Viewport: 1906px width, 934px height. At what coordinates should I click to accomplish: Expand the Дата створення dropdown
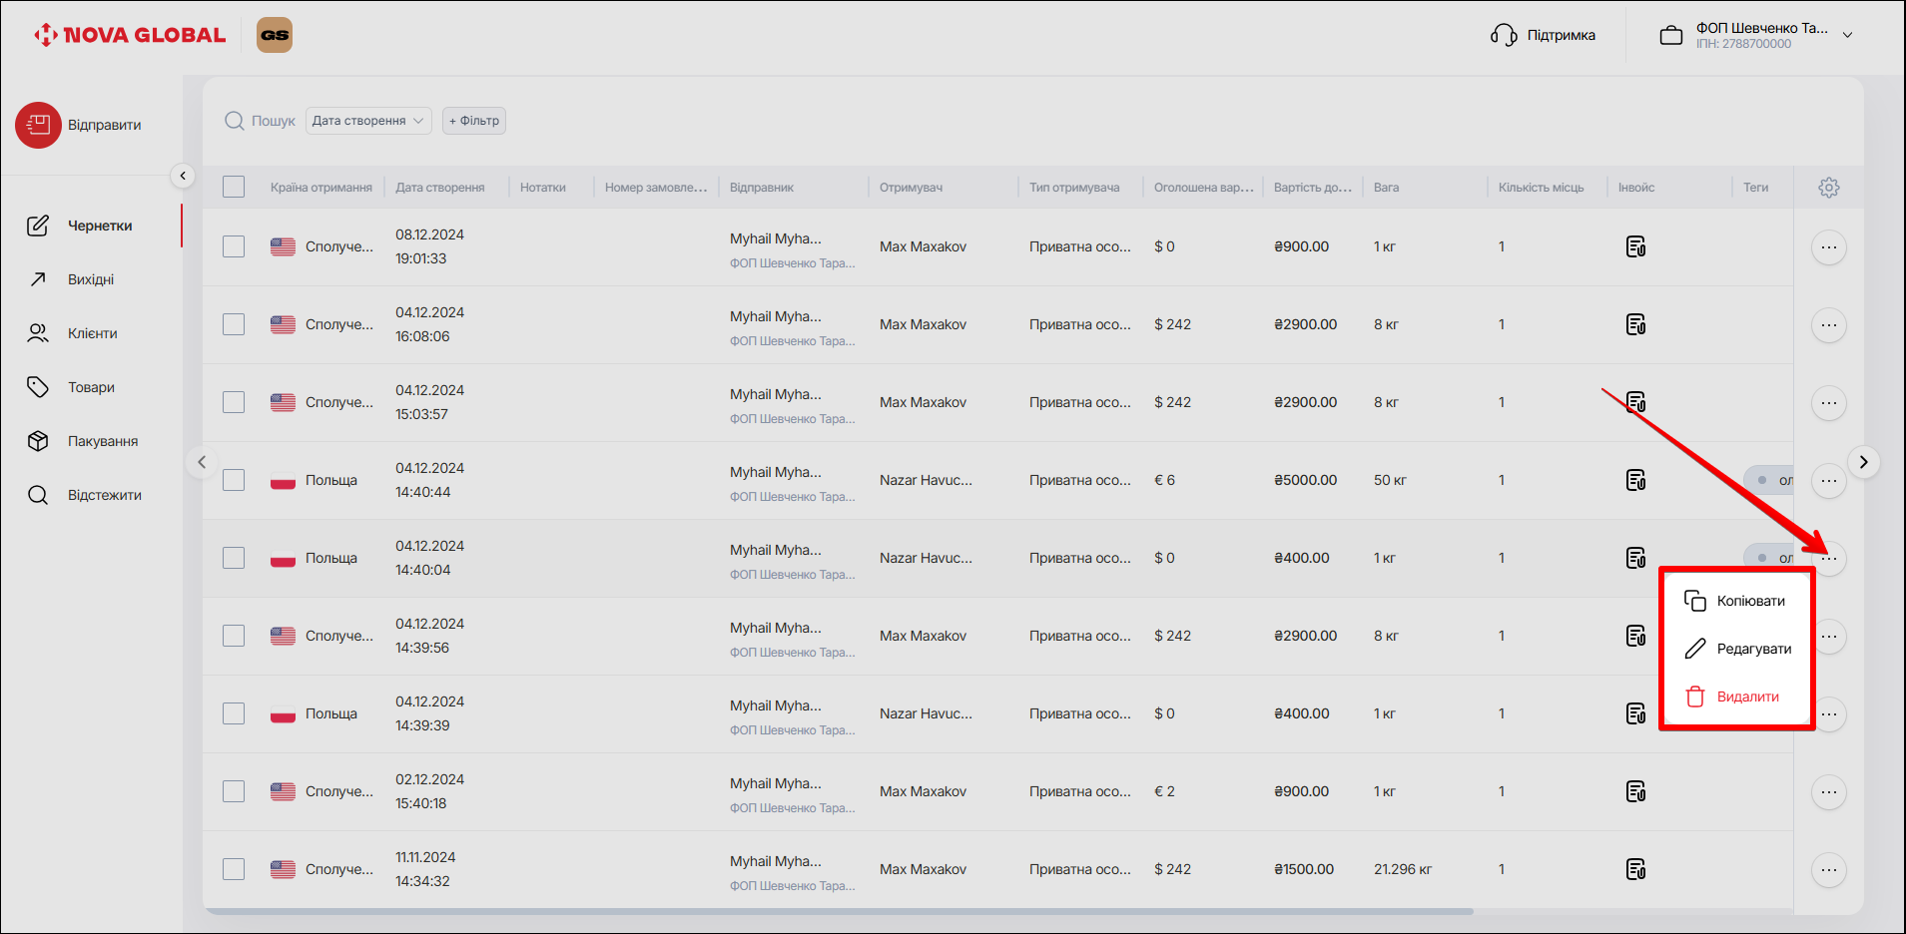click(x=367, y=121)
